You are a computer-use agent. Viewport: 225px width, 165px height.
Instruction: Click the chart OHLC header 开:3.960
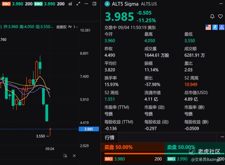(11, 27)
